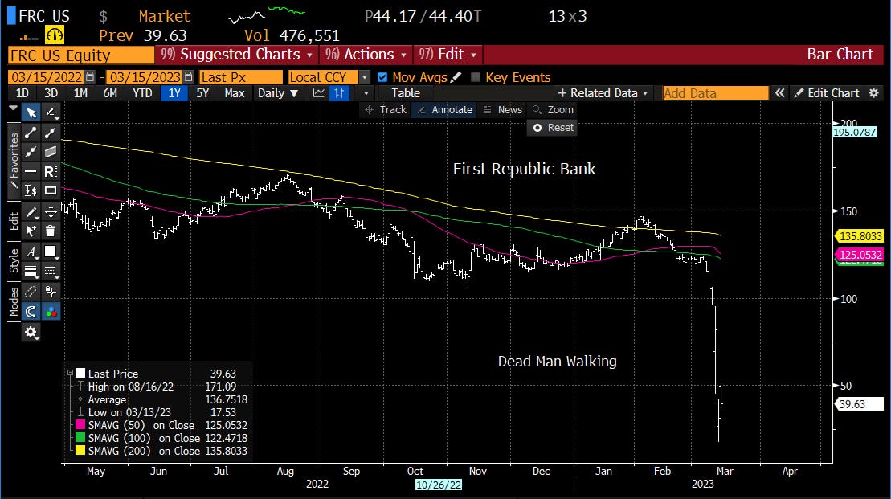This screenshot has width=891, height=499.
Task: Expand the Suggested Charts menu
Action: (236, 55)
